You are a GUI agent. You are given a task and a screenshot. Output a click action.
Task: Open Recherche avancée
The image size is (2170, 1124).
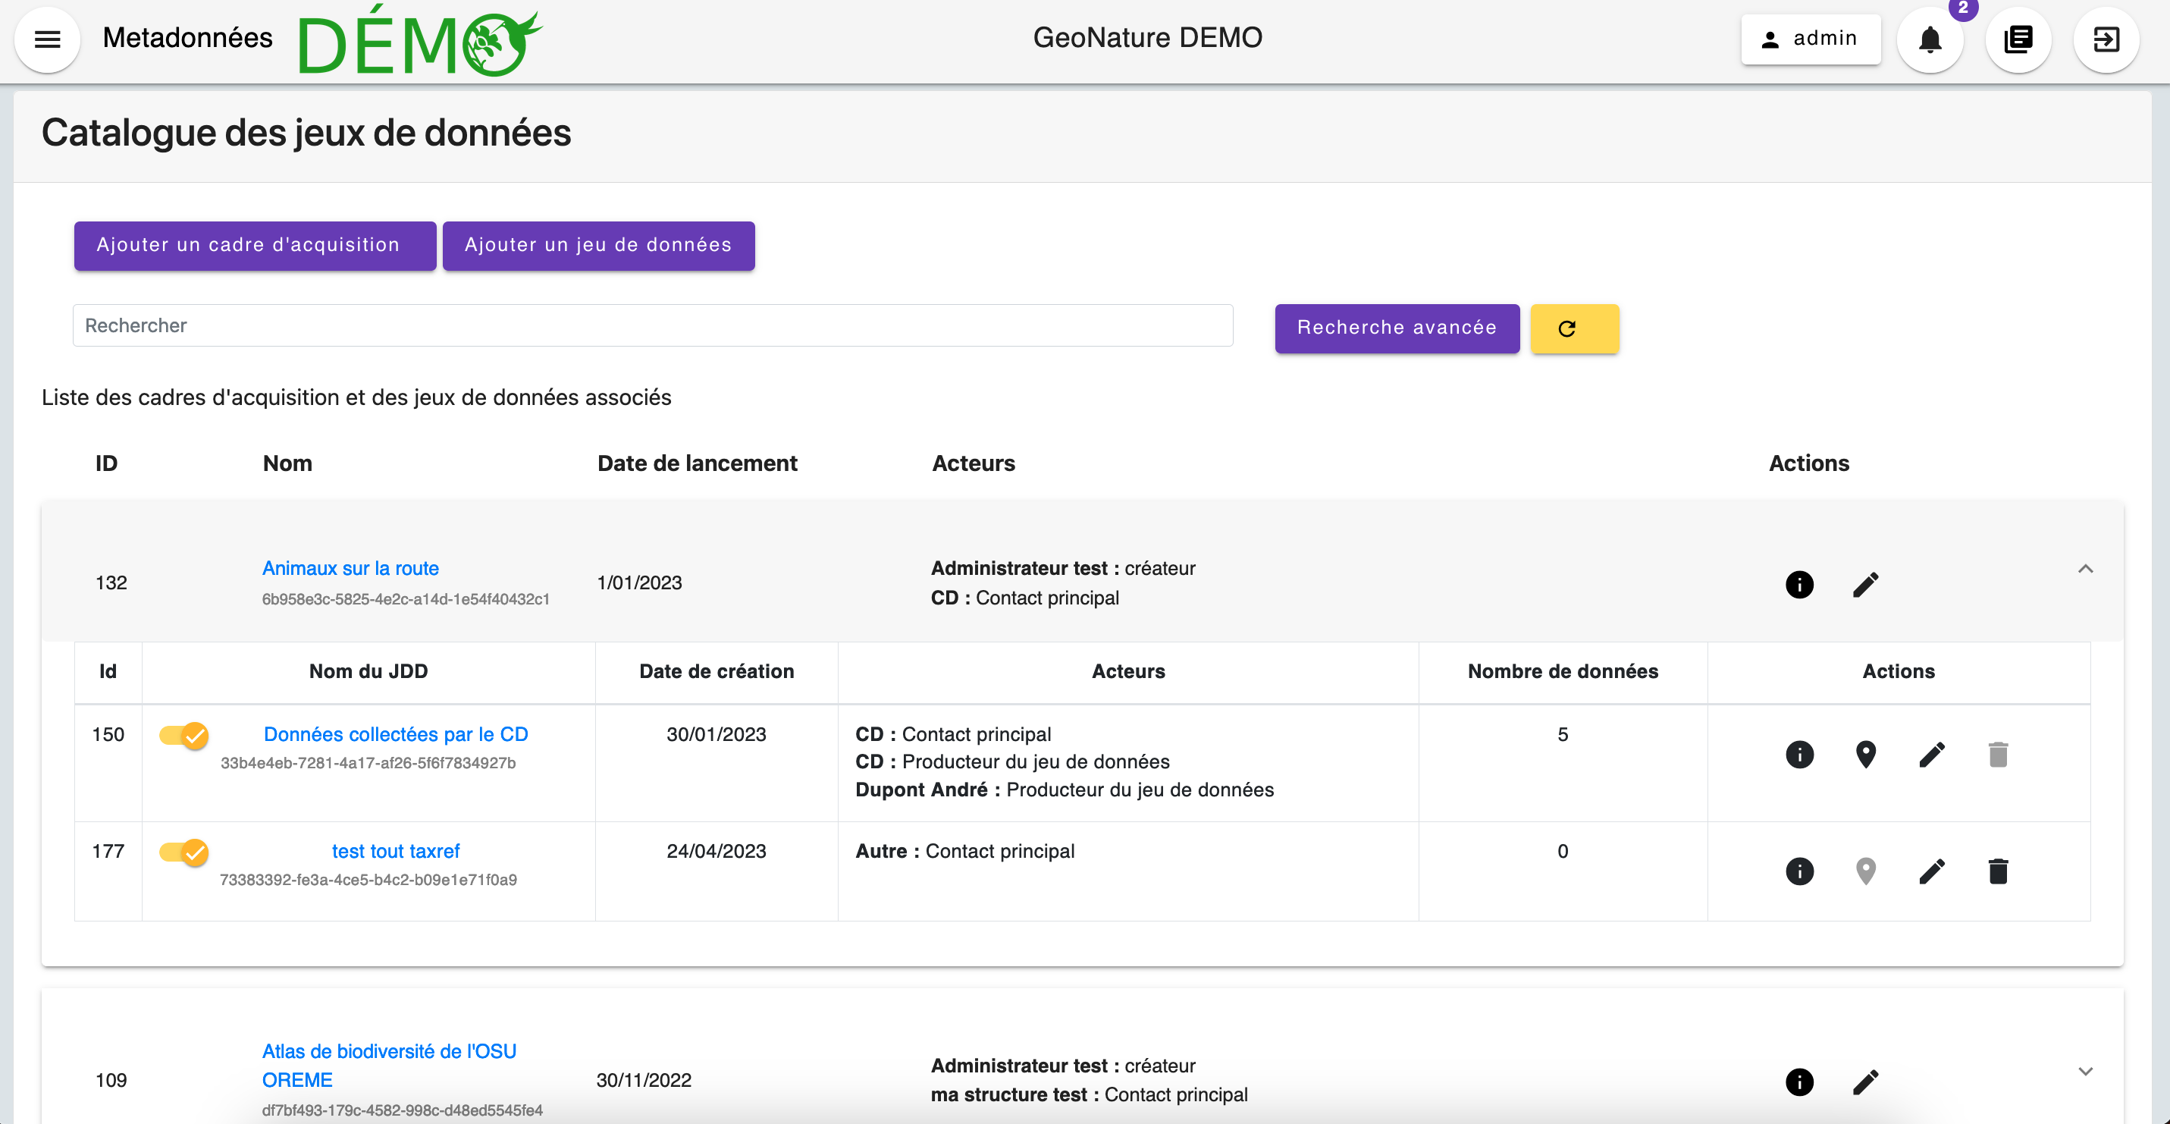1397,328
